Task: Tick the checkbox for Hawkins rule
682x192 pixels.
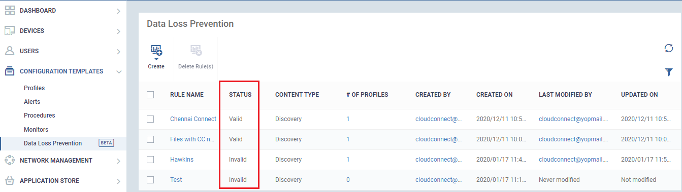Action: (x=150, y=160)
